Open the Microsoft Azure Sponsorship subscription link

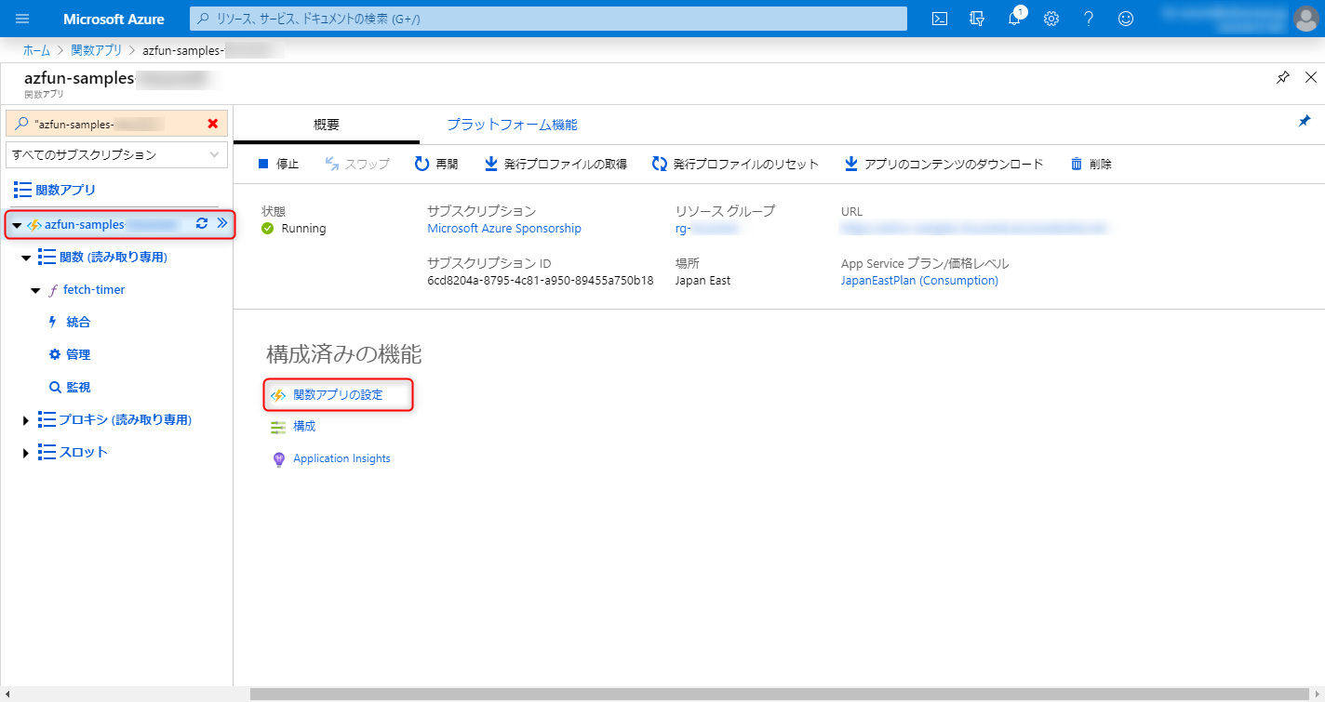(x=504, y=228)
